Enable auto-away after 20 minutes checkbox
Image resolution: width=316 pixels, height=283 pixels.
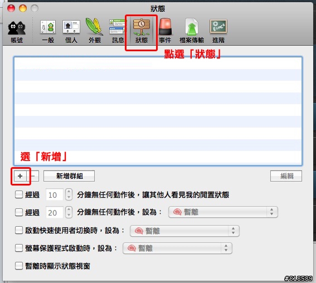(x=19, y=212)
